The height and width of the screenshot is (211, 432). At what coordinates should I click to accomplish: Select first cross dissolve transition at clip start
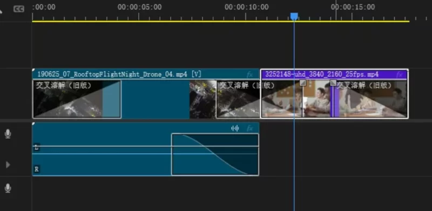coord(77,99)
